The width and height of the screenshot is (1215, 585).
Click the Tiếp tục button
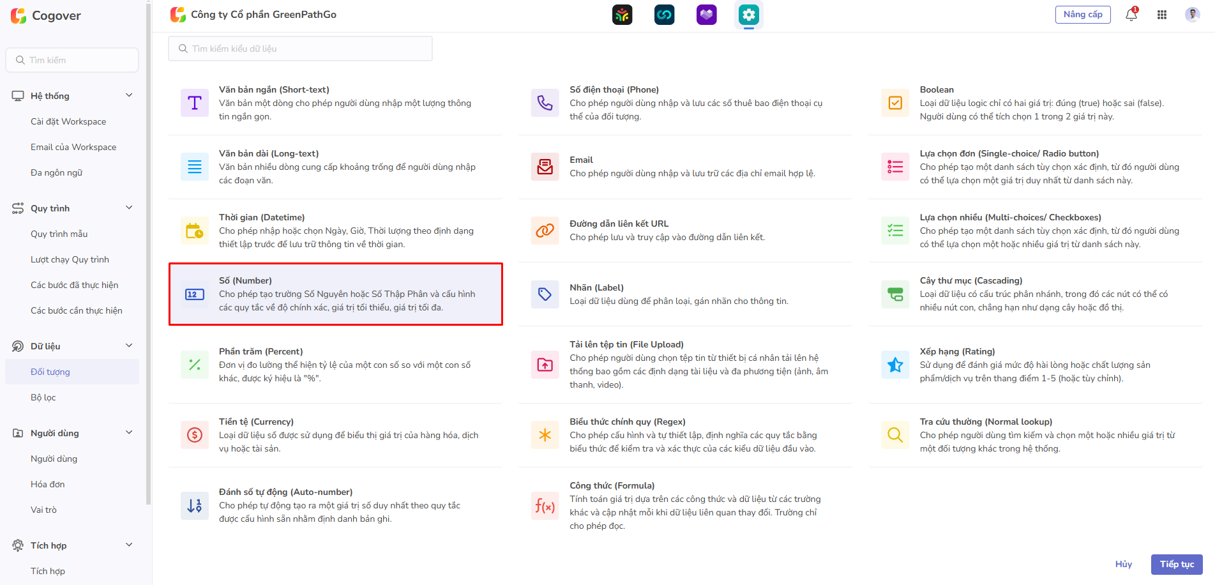point(1176,564)
